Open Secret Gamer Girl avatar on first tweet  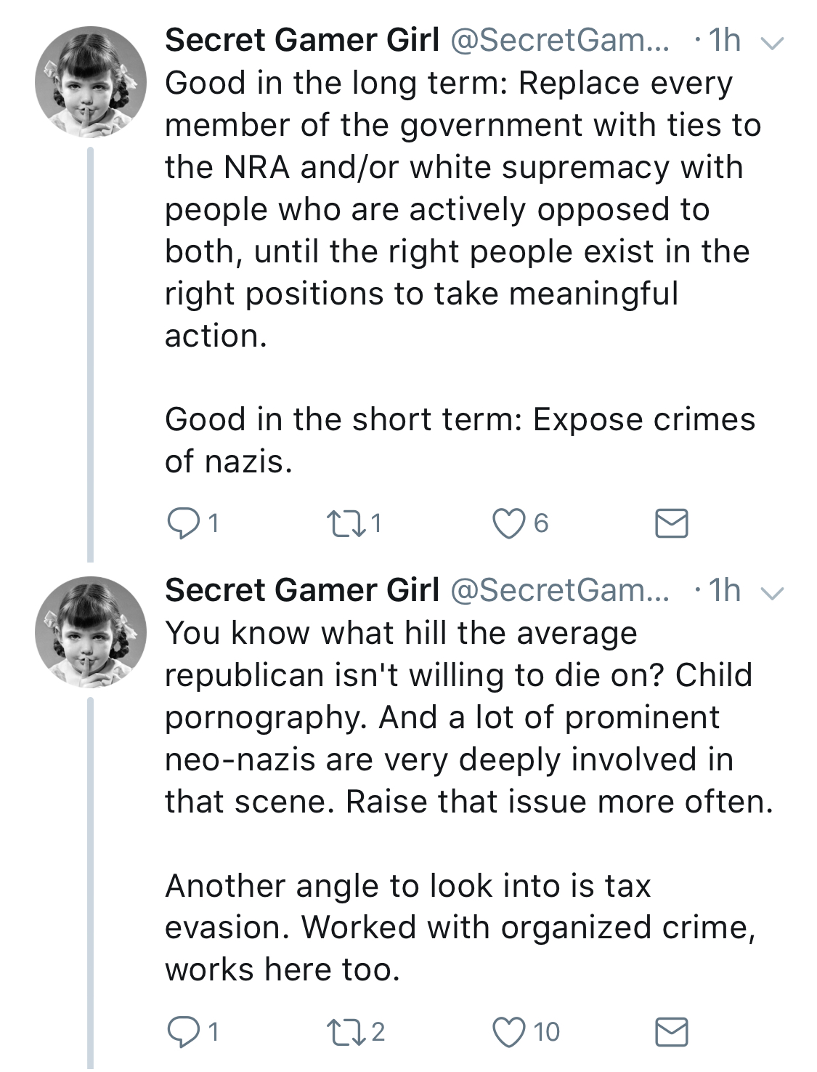[x=91, y=82]
